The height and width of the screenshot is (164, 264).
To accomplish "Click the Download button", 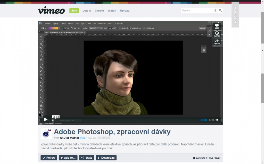I will (106, 158).
